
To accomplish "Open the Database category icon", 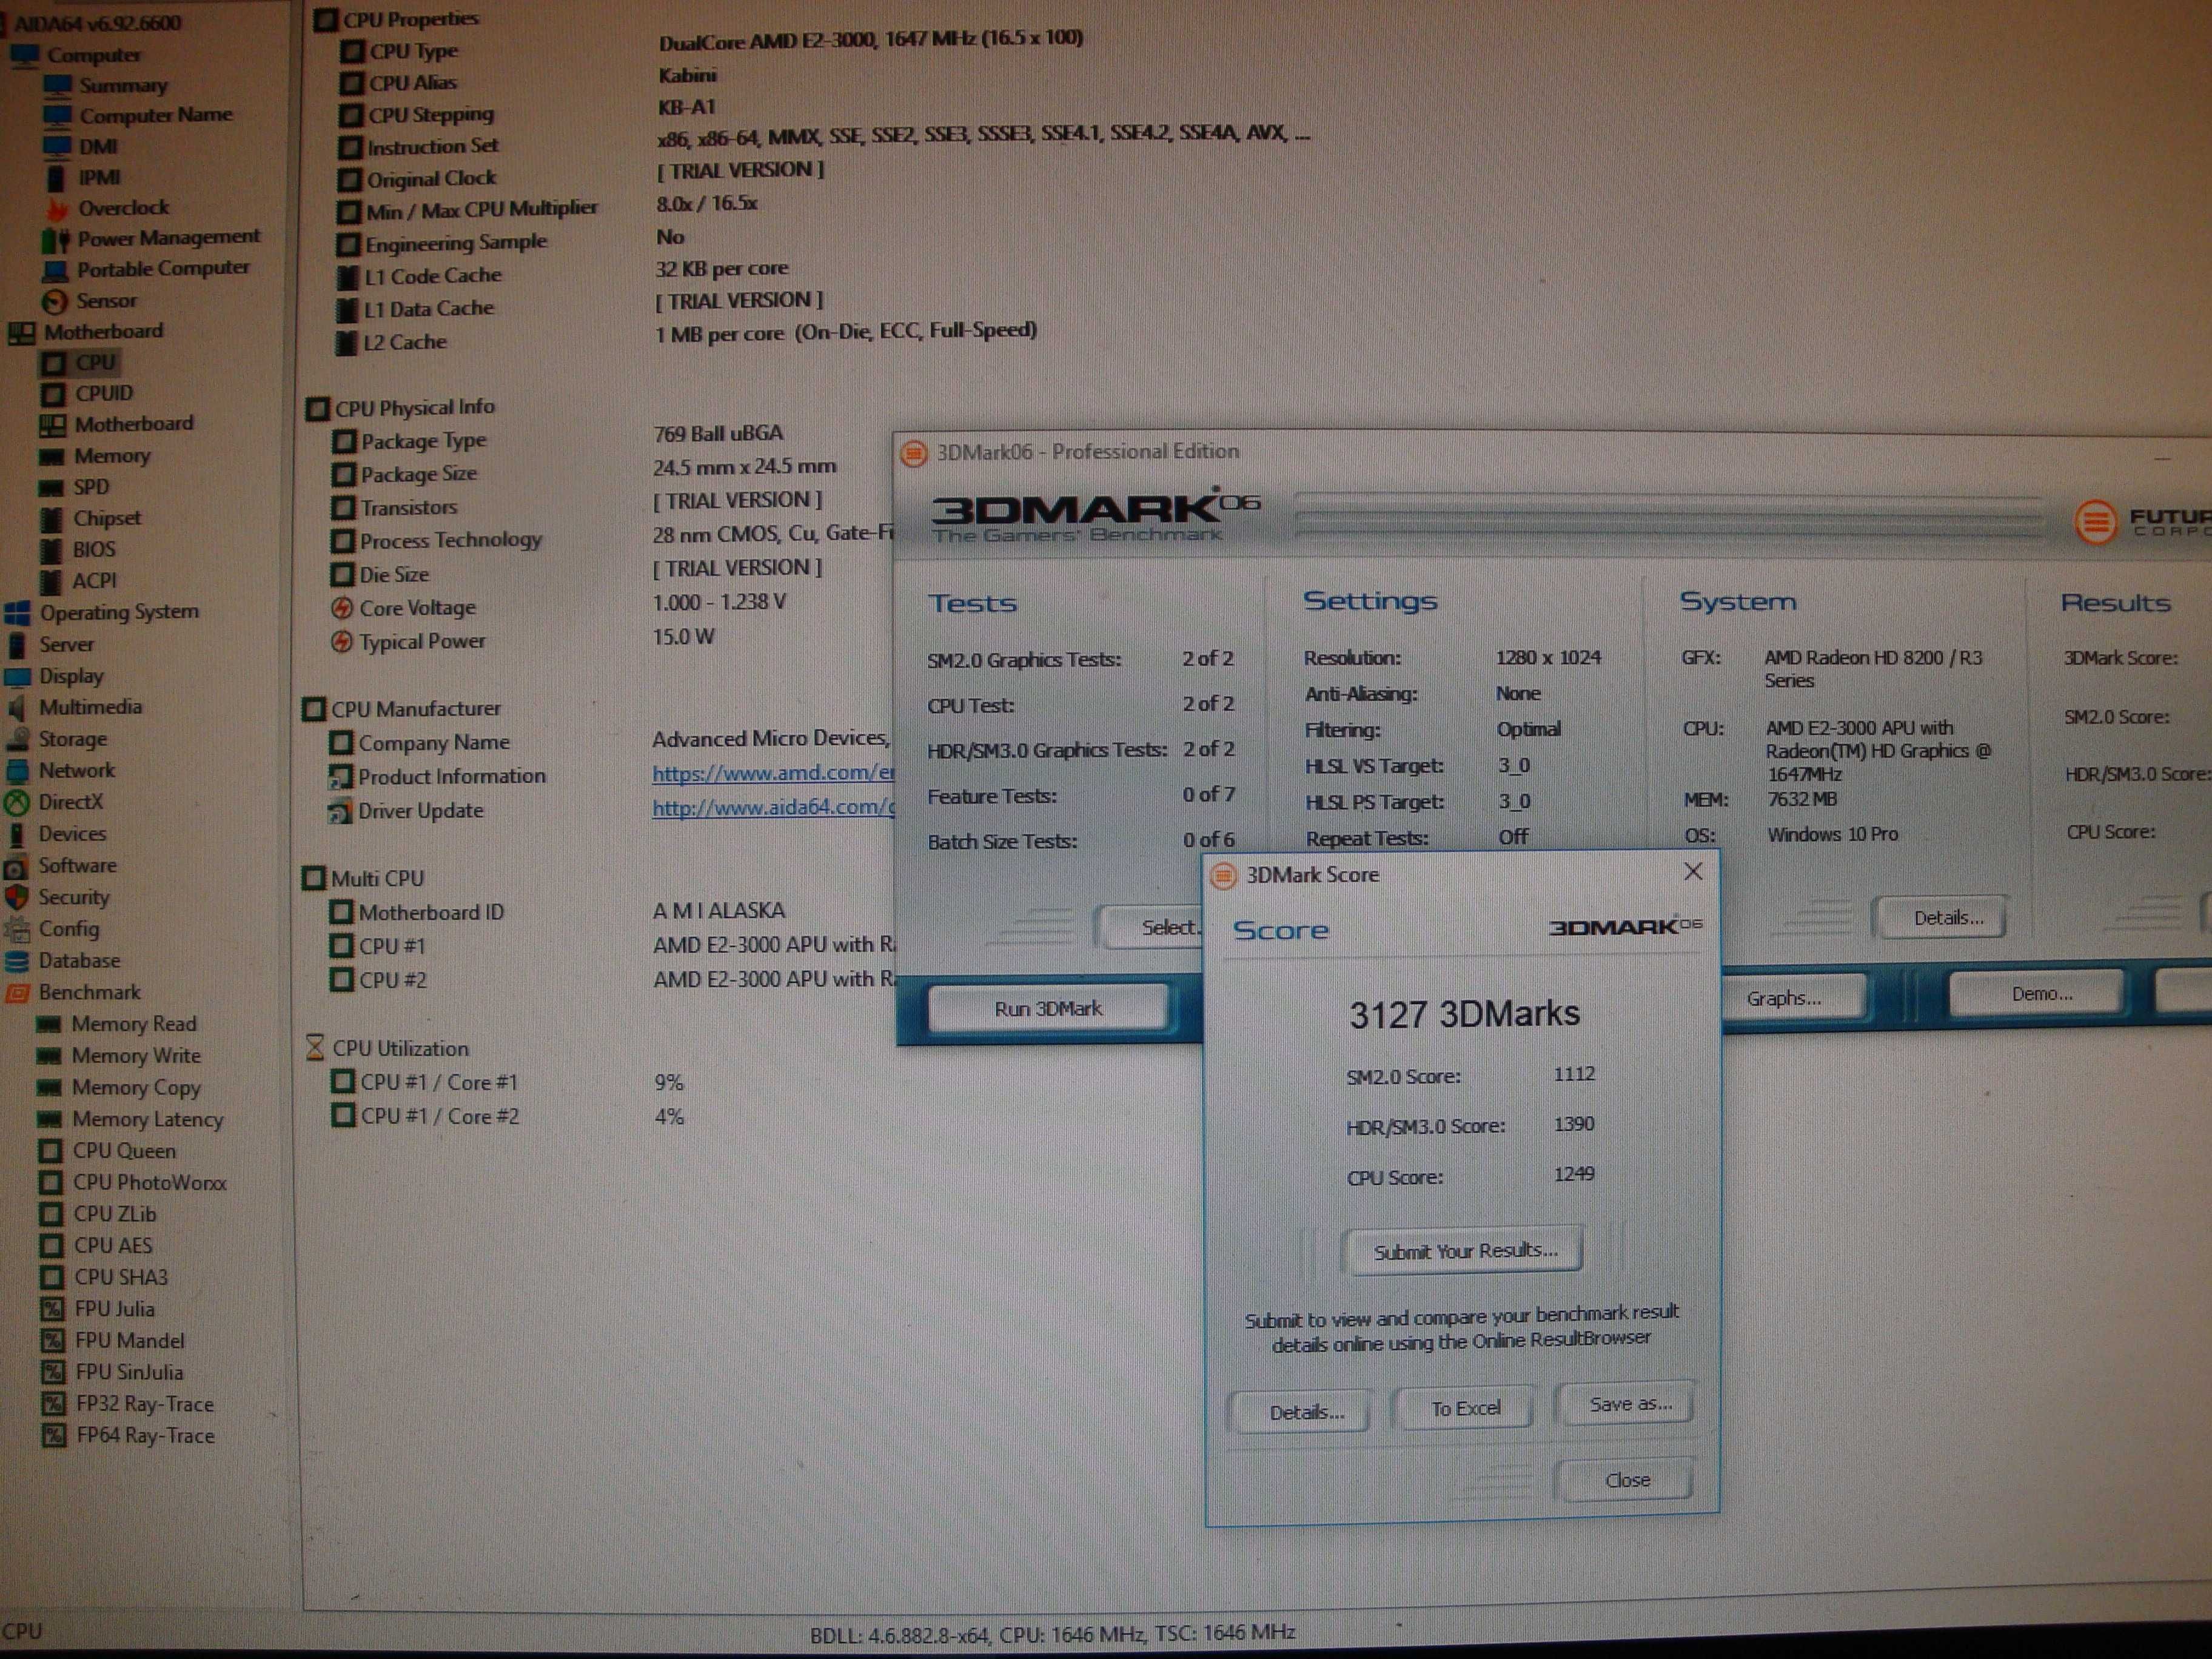I will [x=17, y=961].
